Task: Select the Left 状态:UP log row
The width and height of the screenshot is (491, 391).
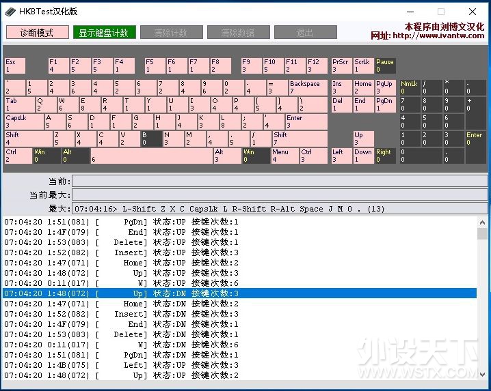Action: [239, 365]
